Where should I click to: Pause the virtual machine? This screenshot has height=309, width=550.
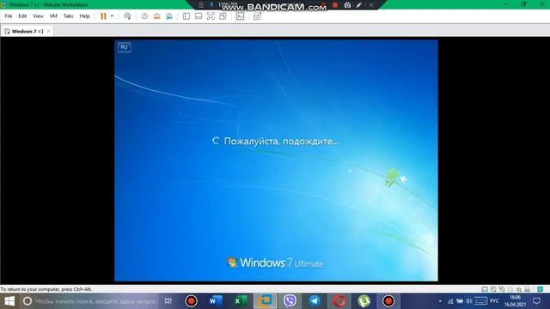pos(103,16)
